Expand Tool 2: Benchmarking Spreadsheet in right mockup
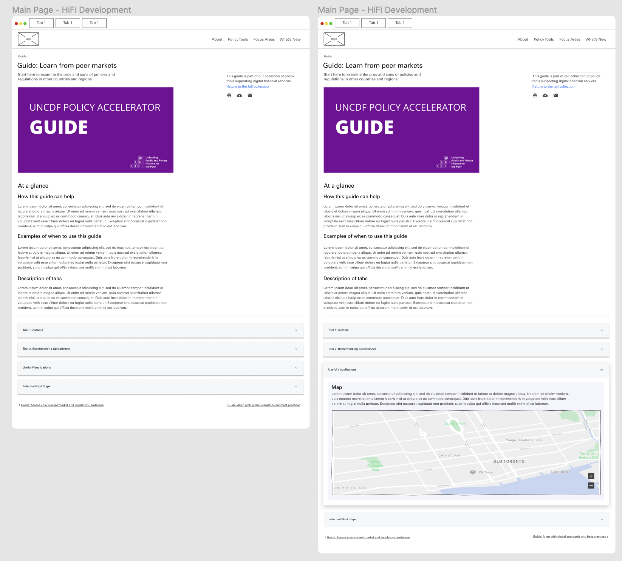The height and width of the screenshot is (561, 622). (466, 349)
